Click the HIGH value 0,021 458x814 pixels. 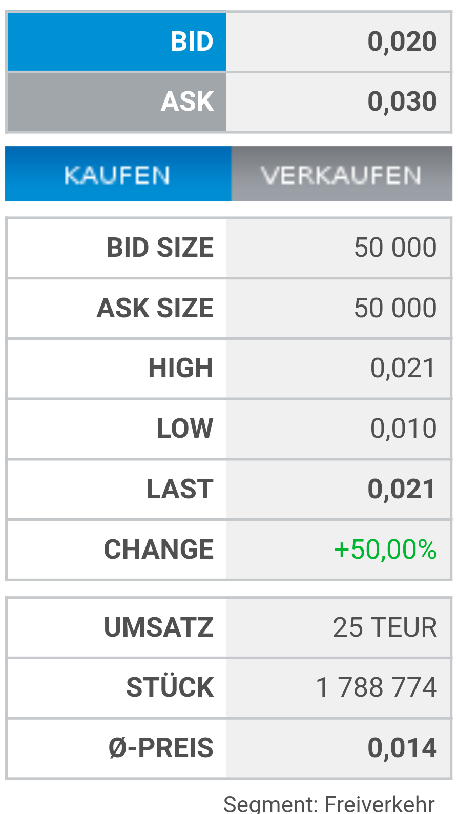[x=403, y=368]
